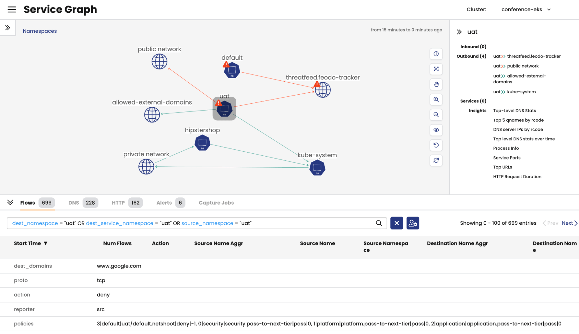Viewport: 579px width, 334px height.
Task: Open Top 5 qnames by rcode insight
Action: coord(518,120)
